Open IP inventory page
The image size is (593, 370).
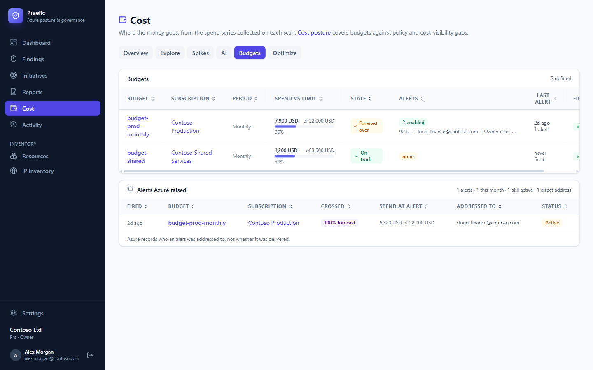pyautogui.click(x=53, y=171)
